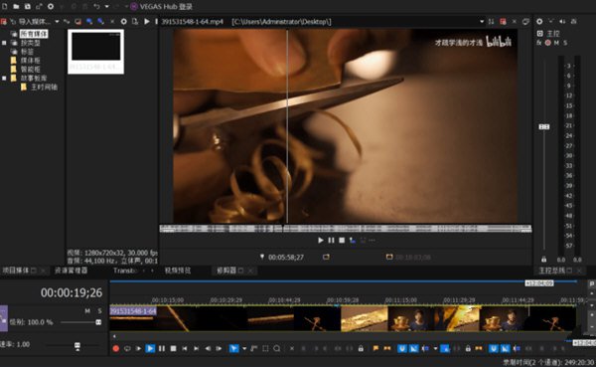This screenshot has width=596, height=367.
Task: Adjust the master volume fader
Action: point(544,126)
